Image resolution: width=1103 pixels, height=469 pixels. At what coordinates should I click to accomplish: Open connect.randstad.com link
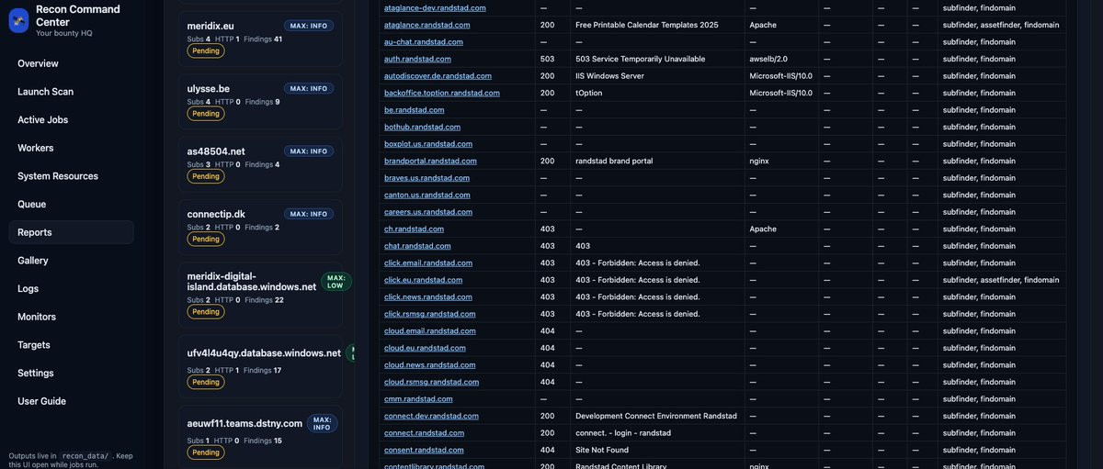click(424, 432)
